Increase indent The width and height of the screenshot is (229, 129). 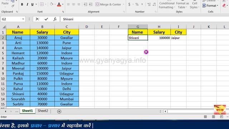click(91, 4)
